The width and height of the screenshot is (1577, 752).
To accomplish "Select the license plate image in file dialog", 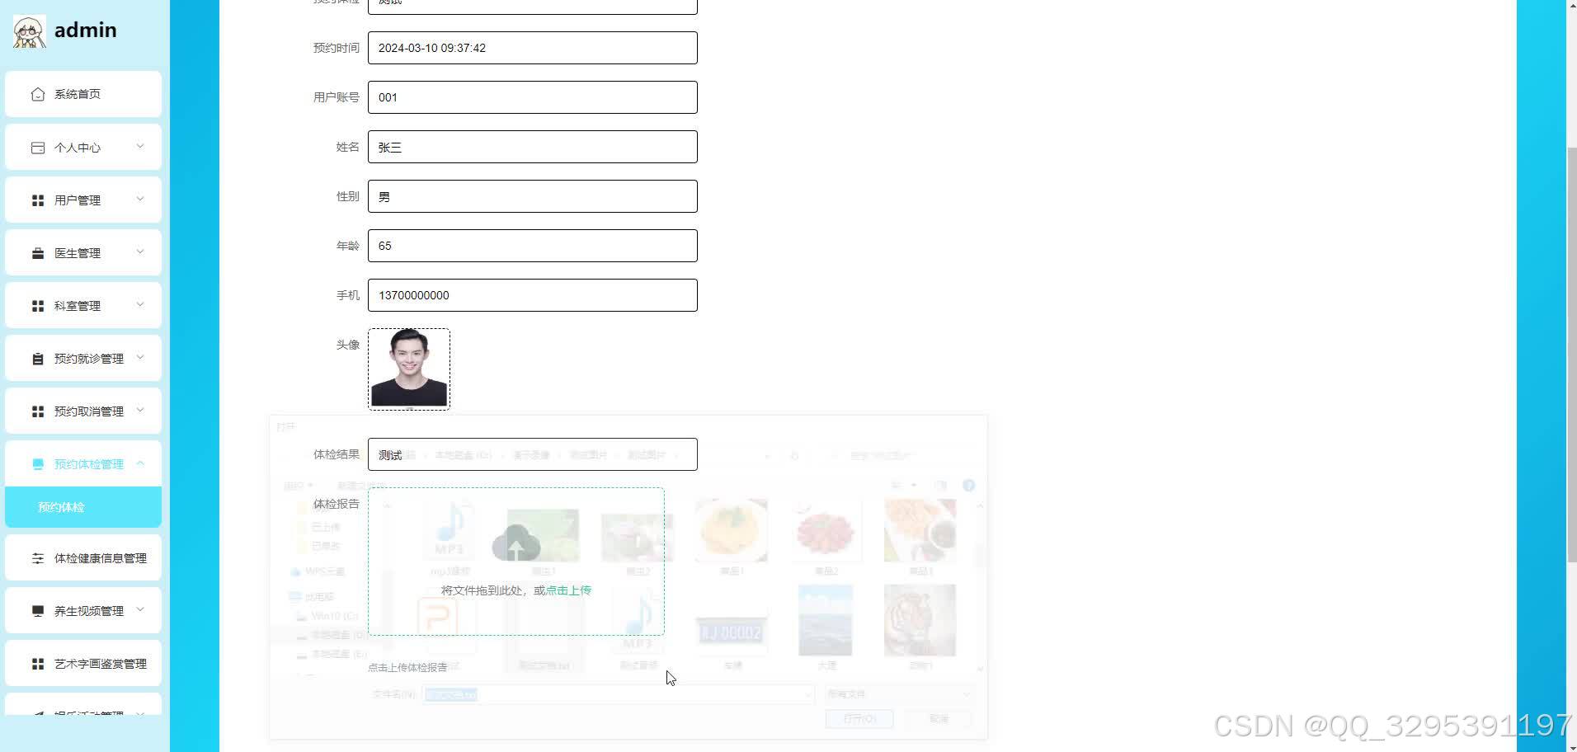I will click(x=731, y=632).
